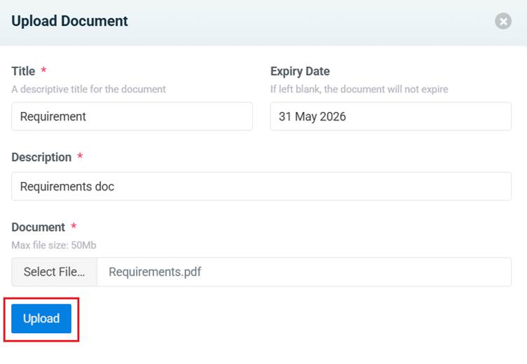Click the Expiry Date label
Viewport: 527px width, 364px height.
point(300,71)
